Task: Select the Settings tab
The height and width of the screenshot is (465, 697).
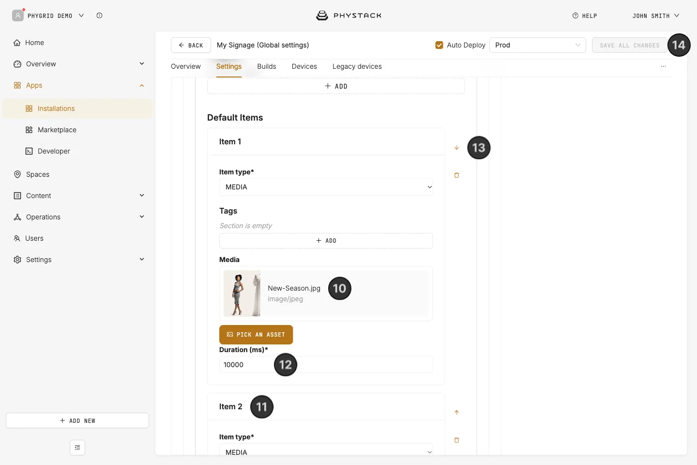Action: point(229,66)
